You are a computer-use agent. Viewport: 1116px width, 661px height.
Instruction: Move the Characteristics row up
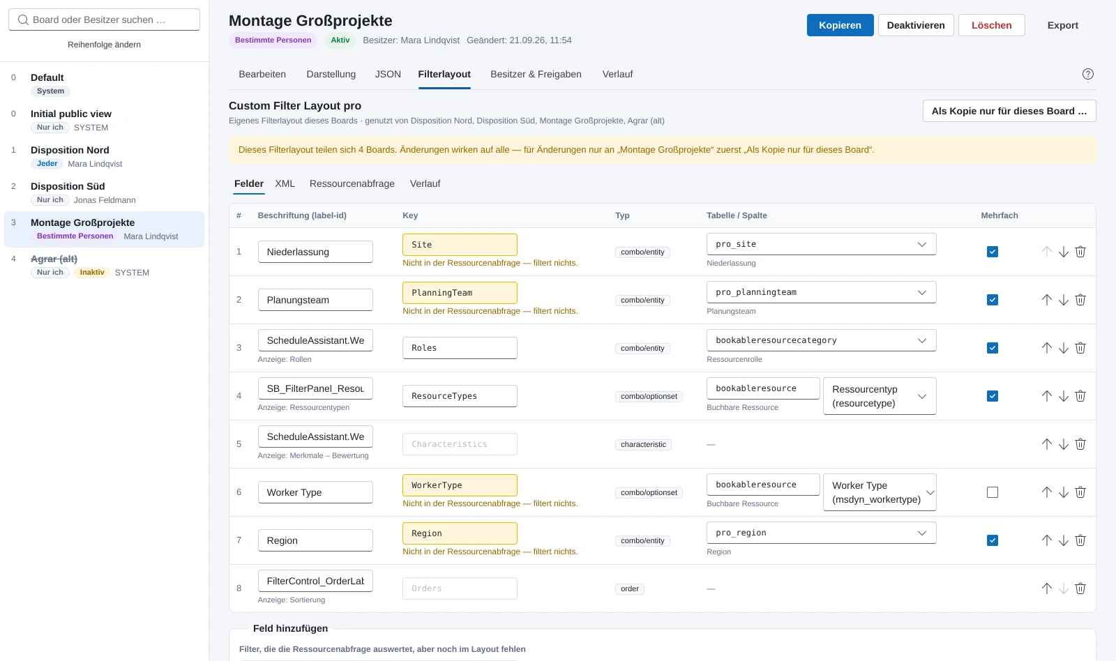1046,444
